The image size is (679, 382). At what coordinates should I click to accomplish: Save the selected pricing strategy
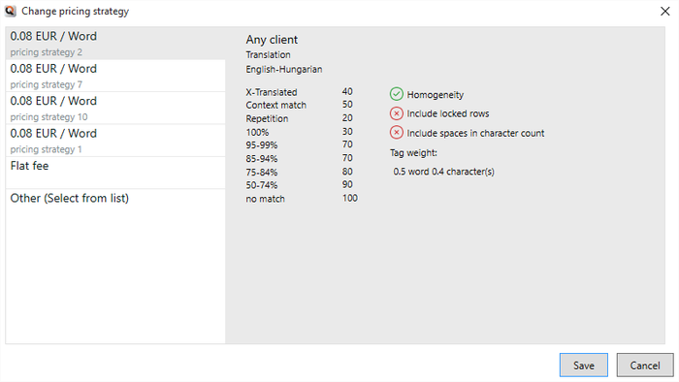(583, 366)
